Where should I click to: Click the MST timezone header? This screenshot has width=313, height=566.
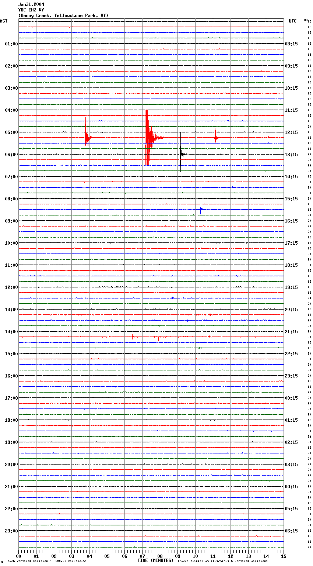tap(4, 21)
